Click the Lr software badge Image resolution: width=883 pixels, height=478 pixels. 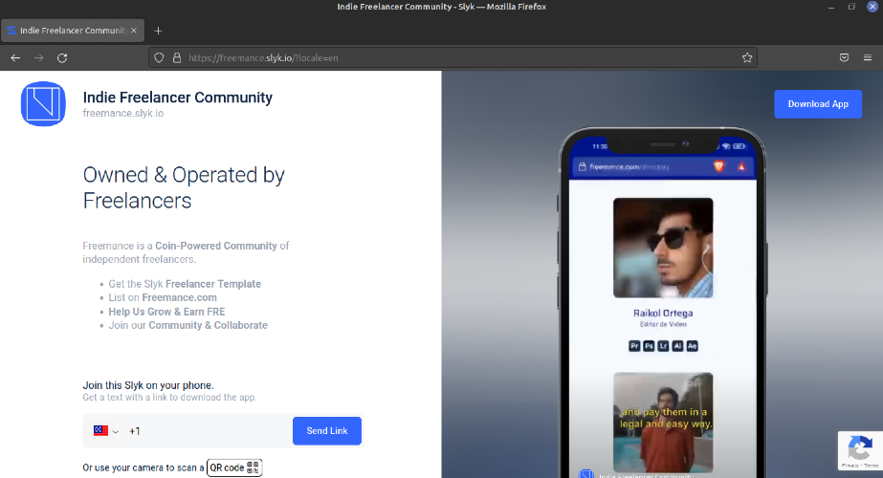(663, 346)
